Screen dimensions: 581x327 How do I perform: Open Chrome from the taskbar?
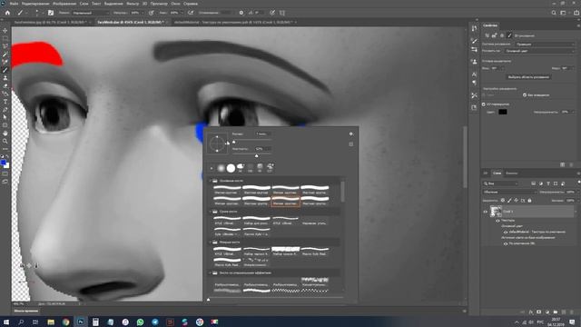point(65,322)
